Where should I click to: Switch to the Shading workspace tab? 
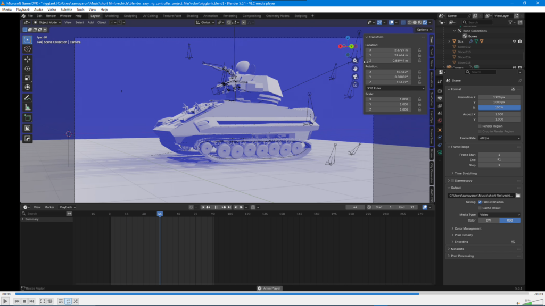tap(192, 16)
